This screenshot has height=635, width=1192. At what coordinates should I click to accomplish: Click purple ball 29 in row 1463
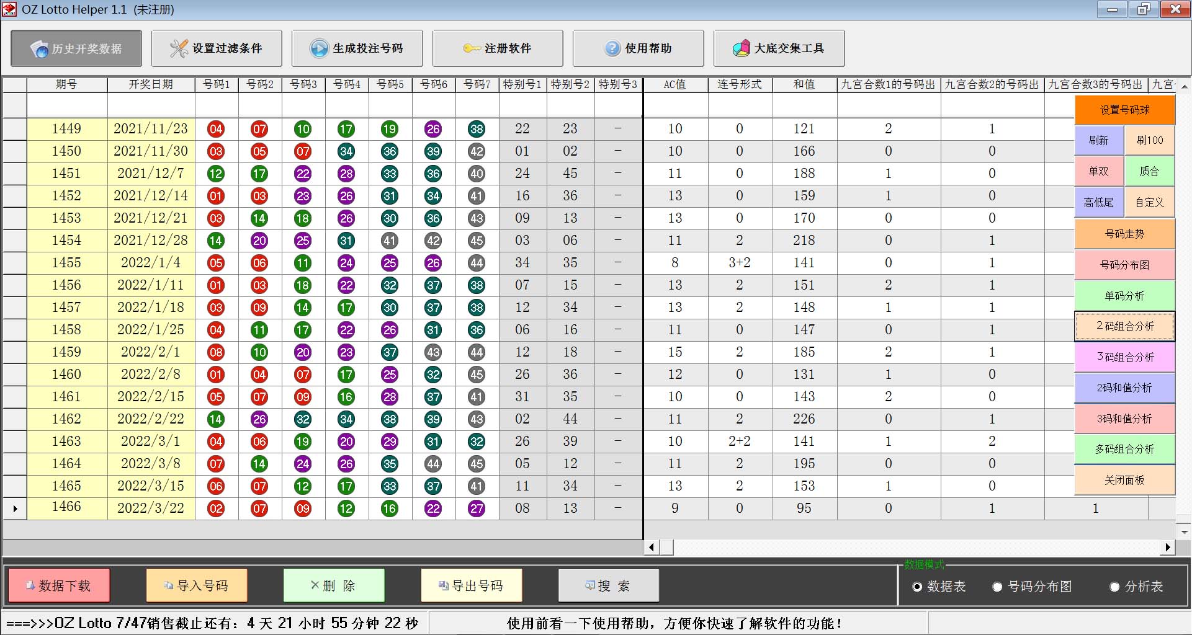click(x=390, y=442)
